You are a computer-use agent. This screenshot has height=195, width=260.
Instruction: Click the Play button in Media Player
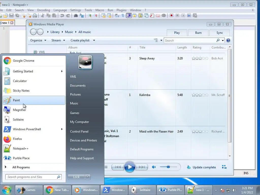click(129, 167)
